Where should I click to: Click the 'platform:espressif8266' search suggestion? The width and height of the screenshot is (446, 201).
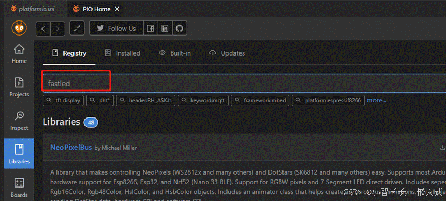click(328, 100)
